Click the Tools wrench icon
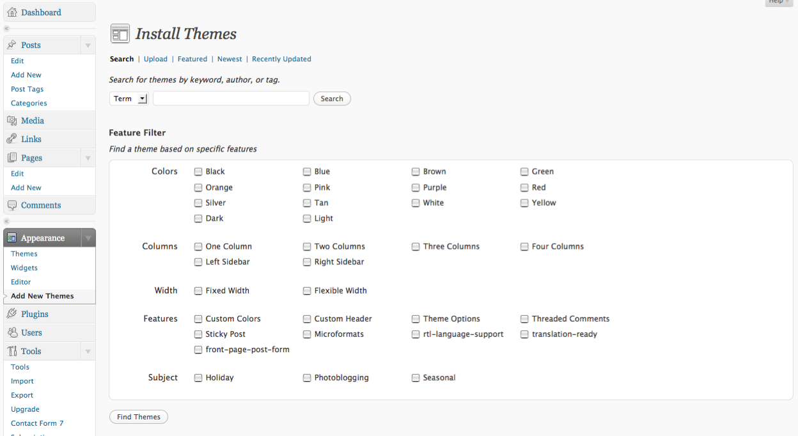798x436 pixels. coord(12,351)
